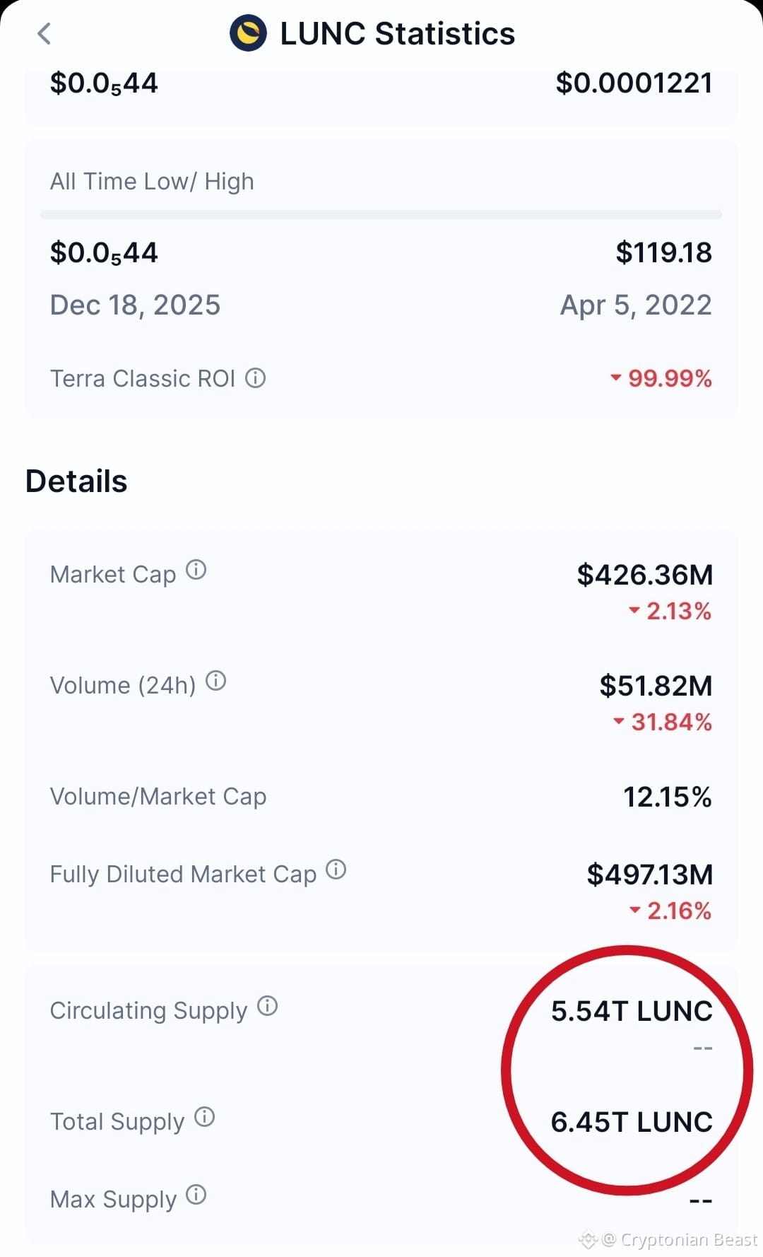Click the All Time Low/High range bar

(x=381, y=214)
